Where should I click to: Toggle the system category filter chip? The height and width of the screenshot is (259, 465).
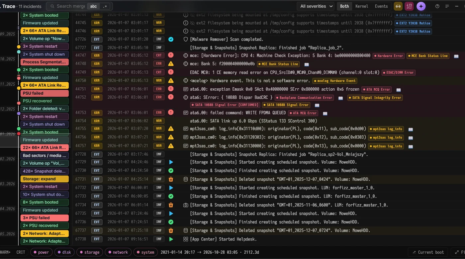pos(145,252)
